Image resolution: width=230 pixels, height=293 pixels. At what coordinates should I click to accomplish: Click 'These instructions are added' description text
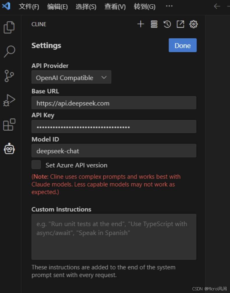click(104, 271)
